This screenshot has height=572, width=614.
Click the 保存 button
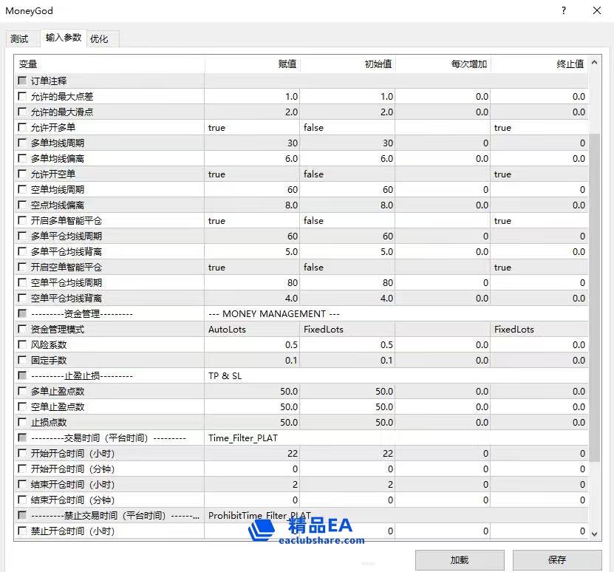click(556, 560)
